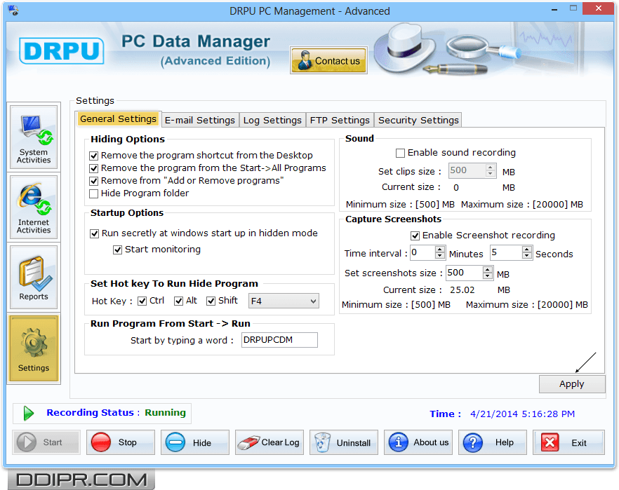
Task: Increase the Minutes time interval spinner
Action: [440, 249]
